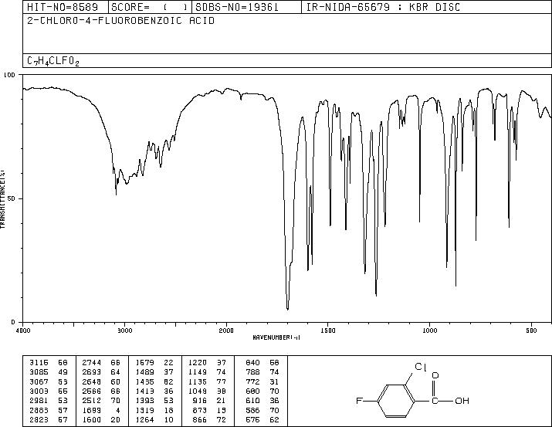
Task: Click the 3000 tick label on x-axis
Action: point(124,330)
